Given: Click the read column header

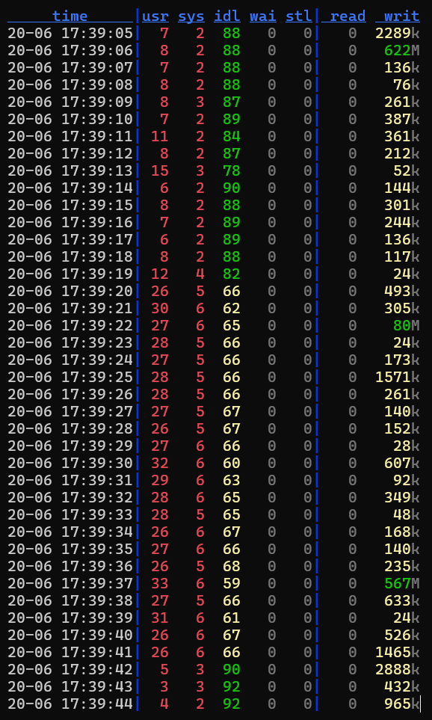Looking at the screenshot, I should 348,16.
